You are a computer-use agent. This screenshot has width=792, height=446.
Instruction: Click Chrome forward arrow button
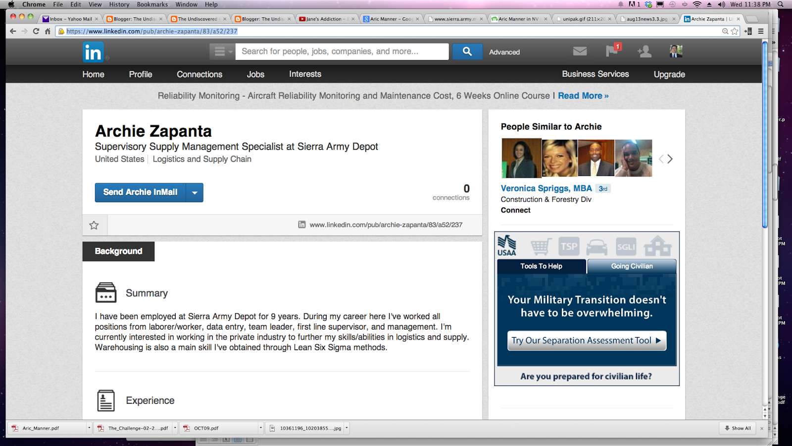[24, 31]
